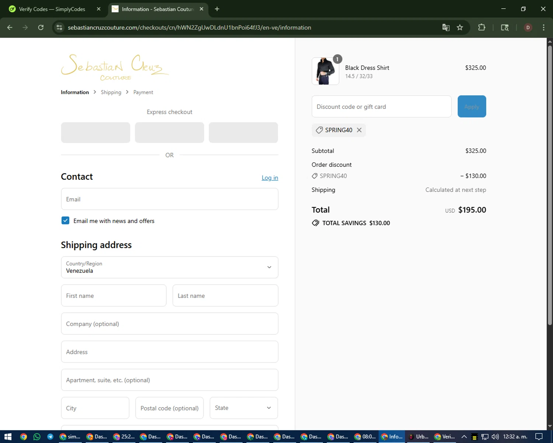Click the Information breadcrumb step
Image resolution: width=553 pixels, height=443 pixels.
coord(75,92)
